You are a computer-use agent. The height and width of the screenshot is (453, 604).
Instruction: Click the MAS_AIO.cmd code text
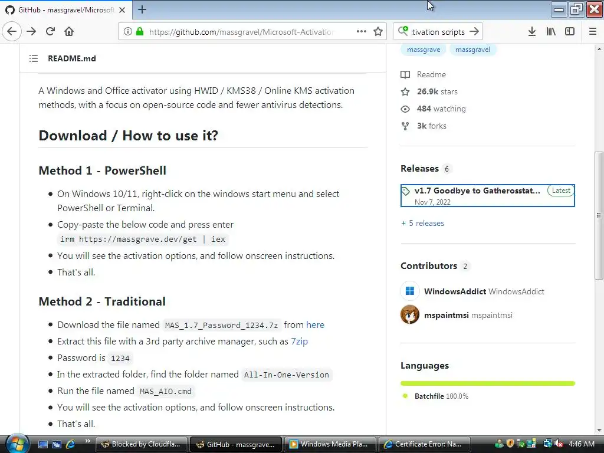tap(166, 392)
